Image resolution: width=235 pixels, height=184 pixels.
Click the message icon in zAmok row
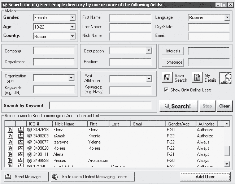21,136
